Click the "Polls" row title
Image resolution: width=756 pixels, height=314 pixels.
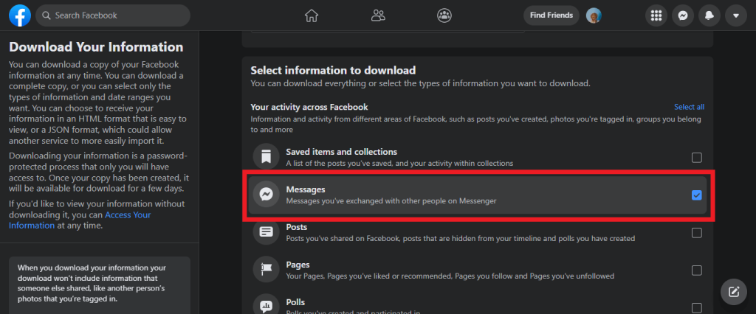(x=295, y=302)
